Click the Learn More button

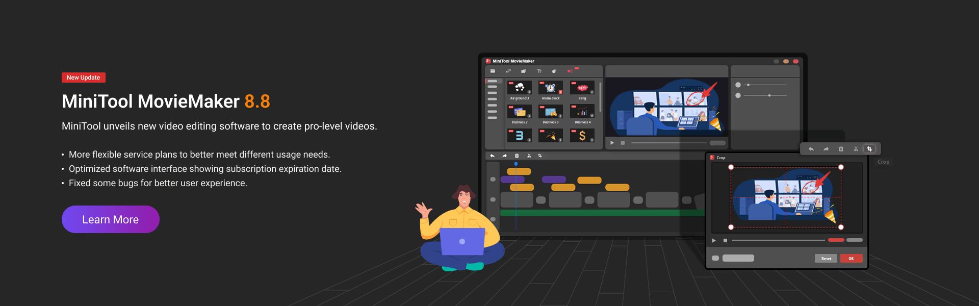coord(111,219)
